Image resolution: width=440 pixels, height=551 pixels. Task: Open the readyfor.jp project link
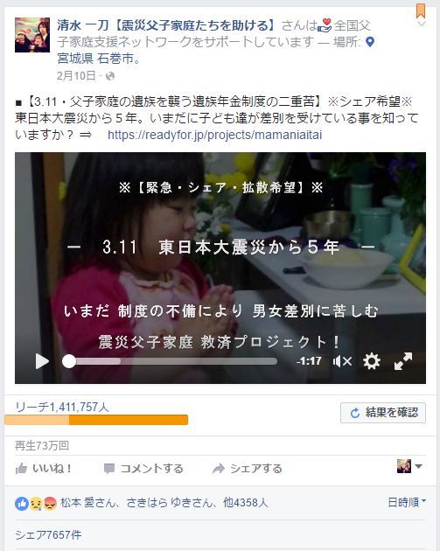tap(214, 135)
